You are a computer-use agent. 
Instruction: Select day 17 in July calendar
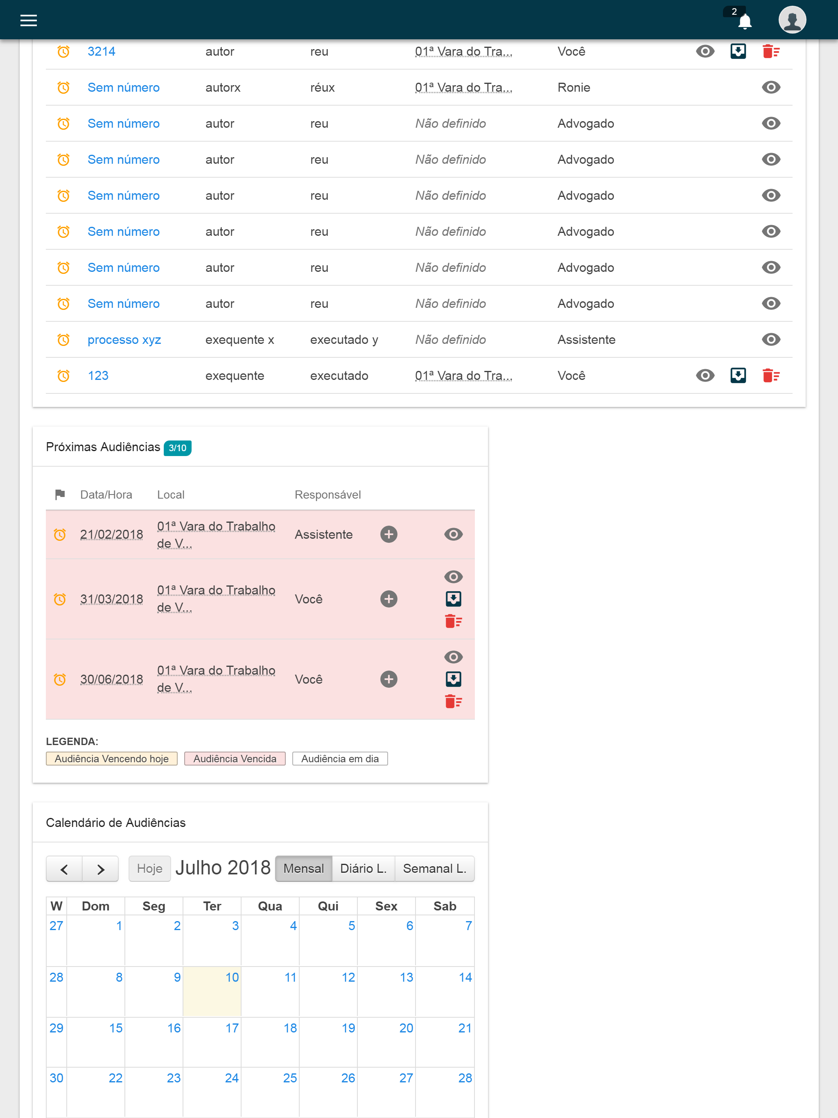231,1028
